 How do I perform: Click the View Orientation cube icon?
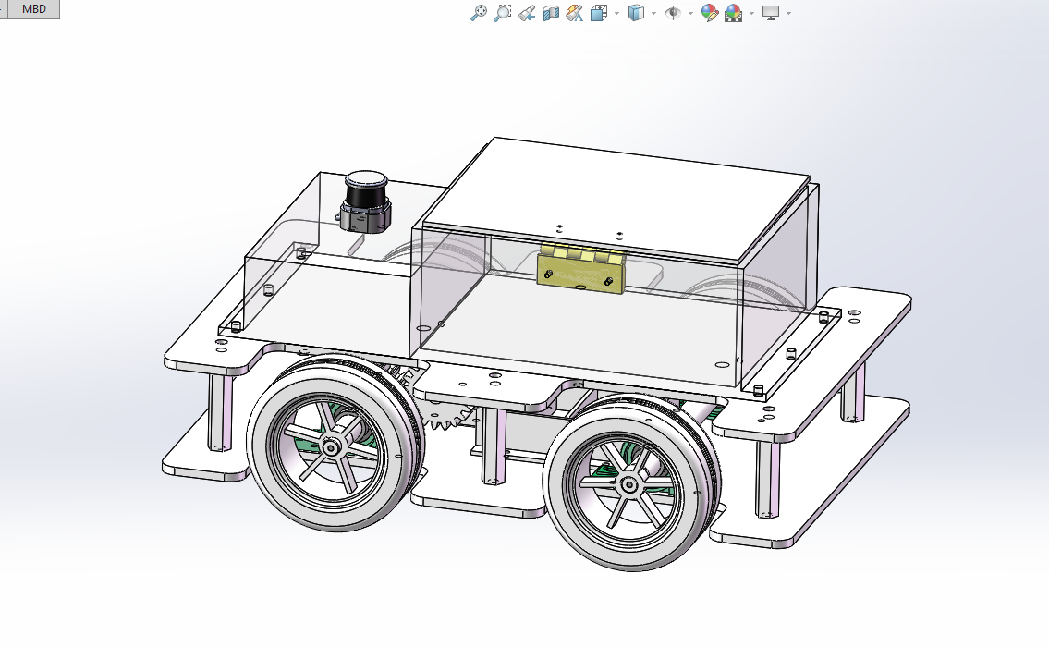(598, 13)
